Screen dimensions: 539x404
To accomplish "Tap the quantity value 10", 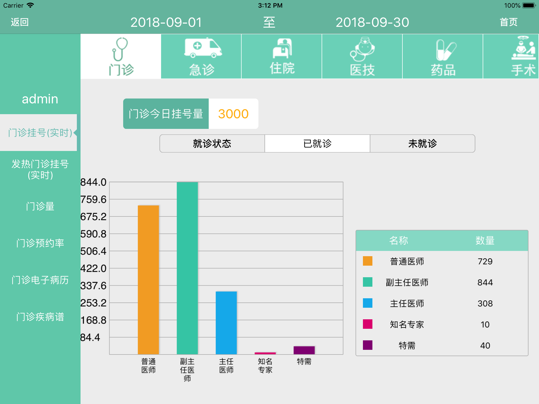I will click(485, 324).
